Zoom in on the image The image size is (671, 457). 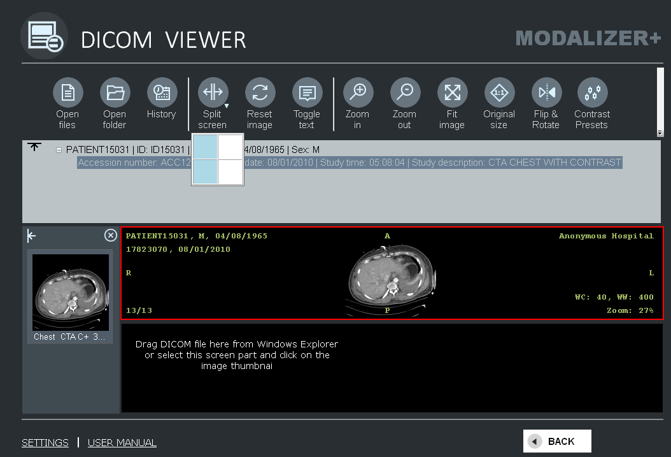click(358, 93)
